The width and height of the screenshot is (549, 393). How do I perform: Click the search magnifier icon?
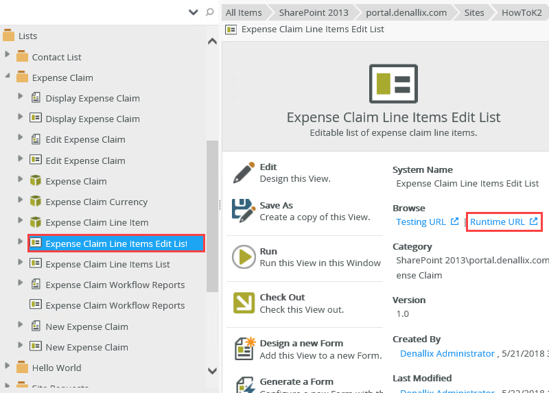point(210,12)
